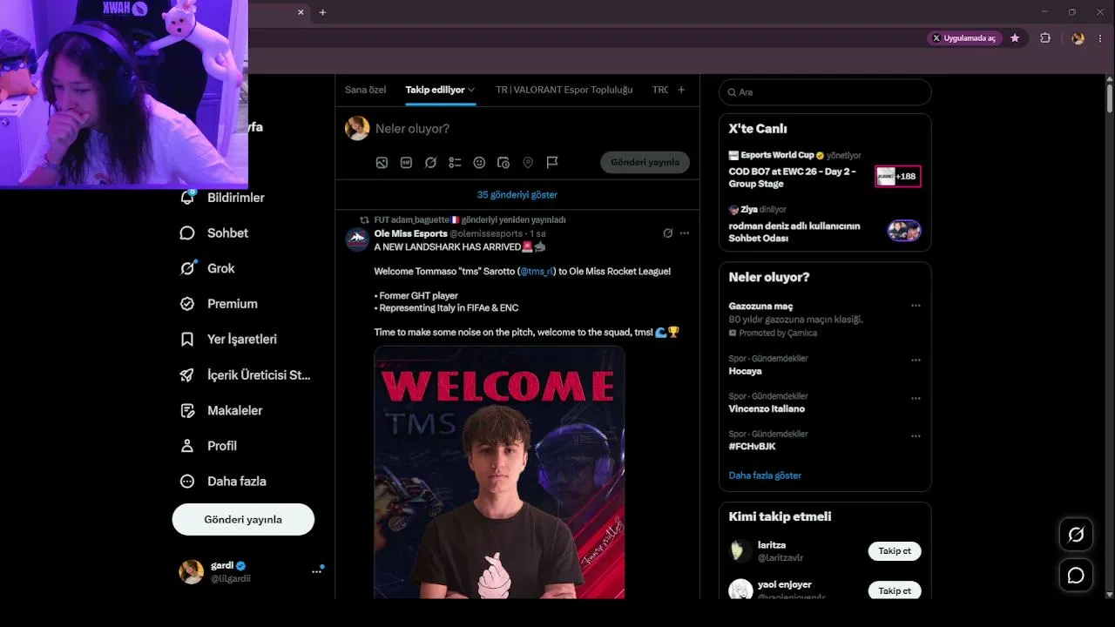Open the İçerik Üreticisi rocket icon

187,375
